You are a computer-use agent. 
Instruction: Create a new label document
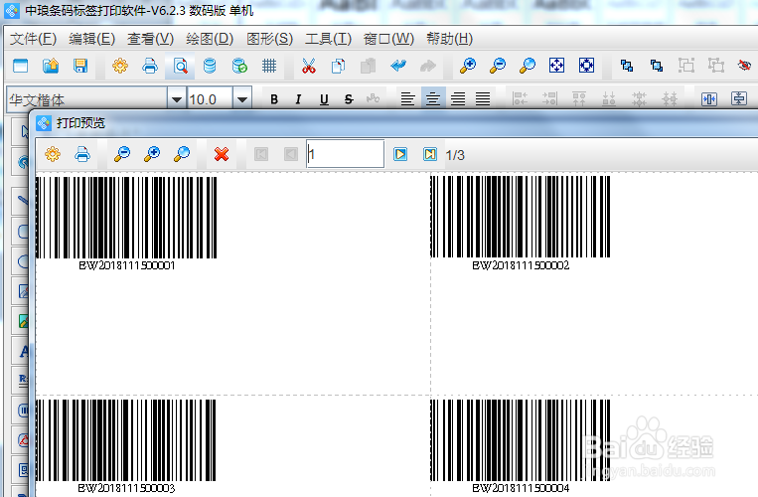pyautogui.click(x=20, y=66)
